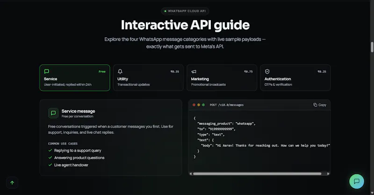Click the bell icon in Utility card
Image resolution: width=374 pixels, height=195 pixels.
(x=120, y=71)
